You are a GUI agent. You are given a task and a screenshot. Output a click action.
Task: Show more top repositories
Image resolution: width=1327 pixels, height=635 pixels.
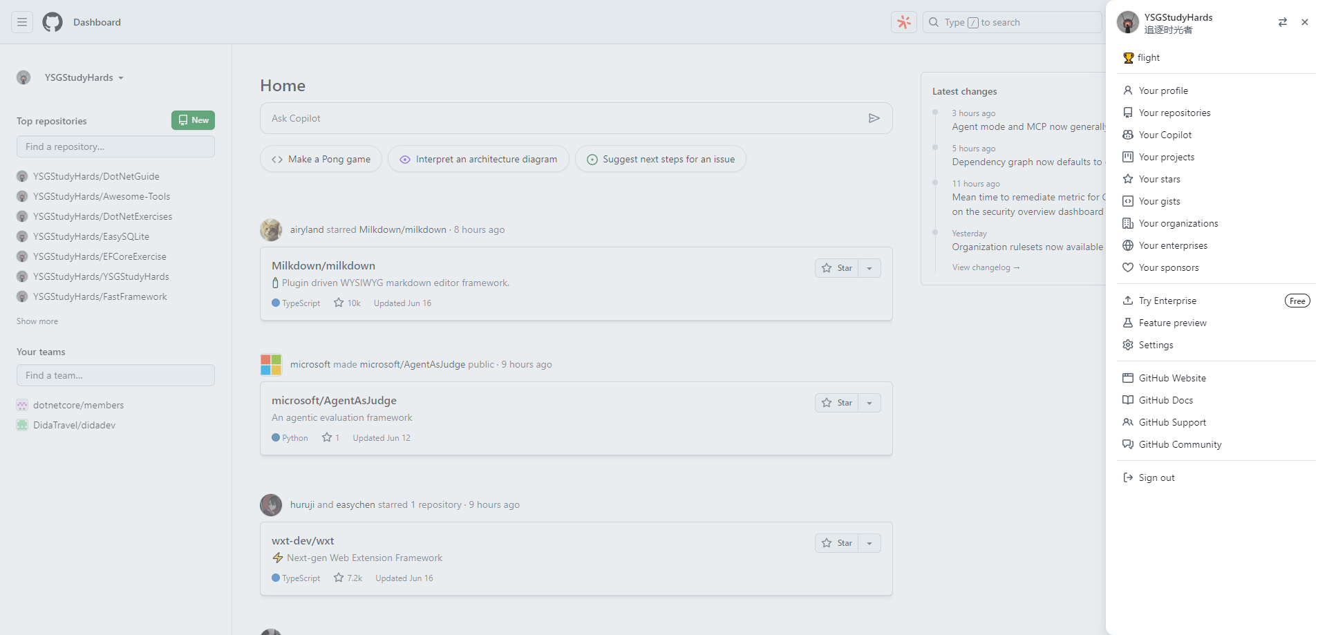[x=37, y=321]
